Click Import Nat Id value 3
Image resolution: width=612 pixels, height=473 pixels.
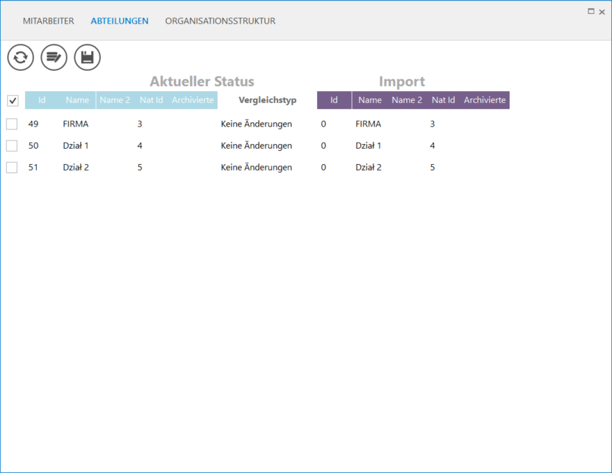click(x=433, y=124)
